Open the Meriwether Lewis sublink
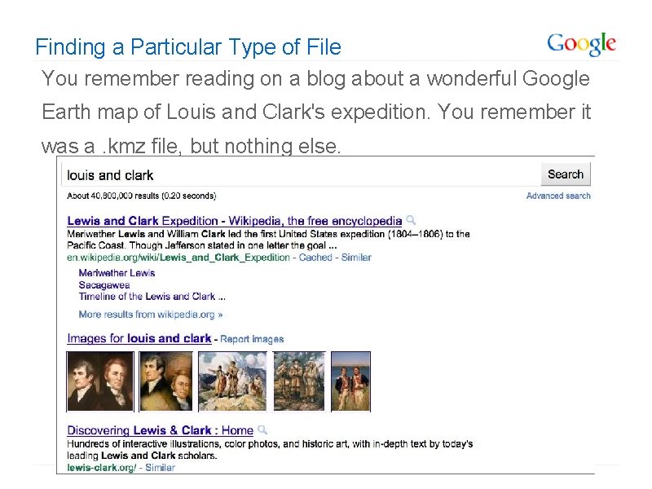The height and width of the screenshot is (489, 652). pos(117,273)
